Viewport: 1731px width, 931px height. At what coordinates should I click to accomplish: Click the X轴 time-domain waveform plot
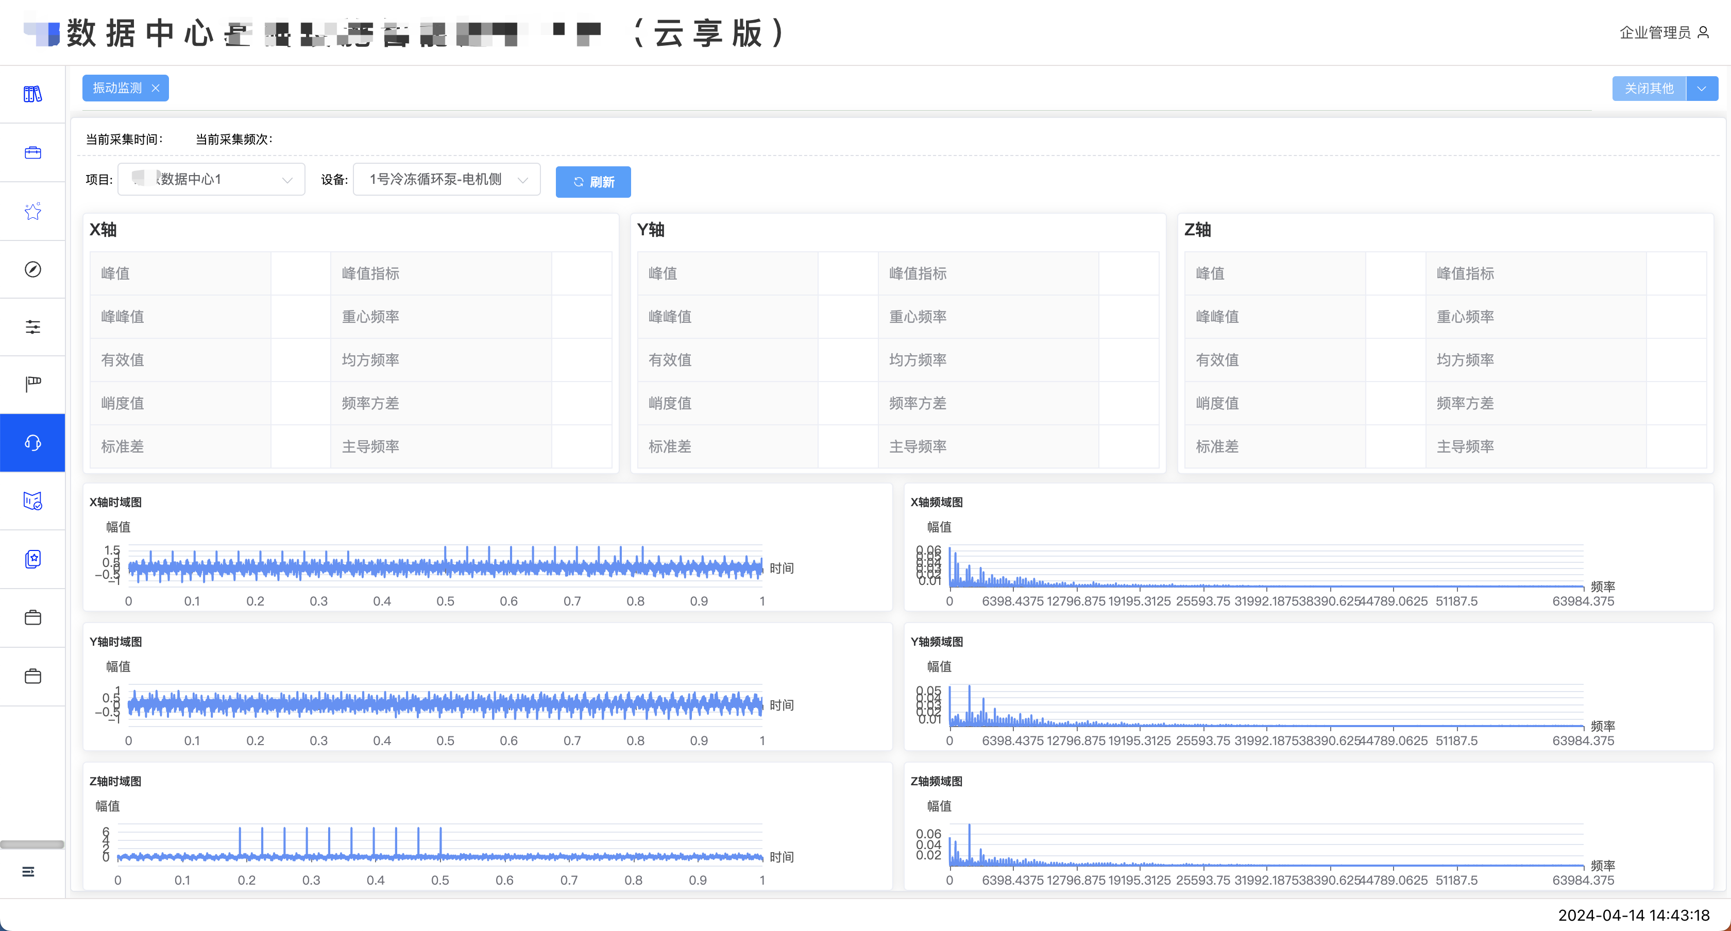pos(445,565)
